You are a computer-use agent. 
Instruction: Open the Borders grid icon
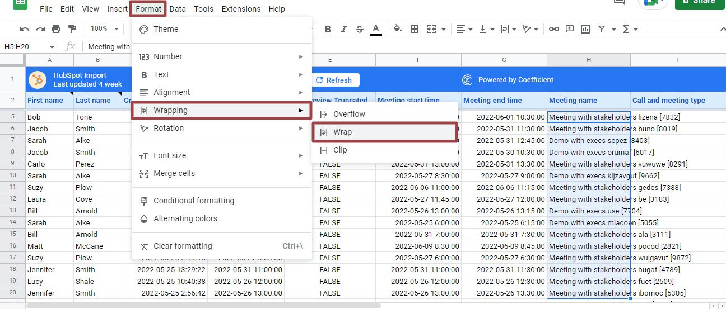[x=415, y=29]
